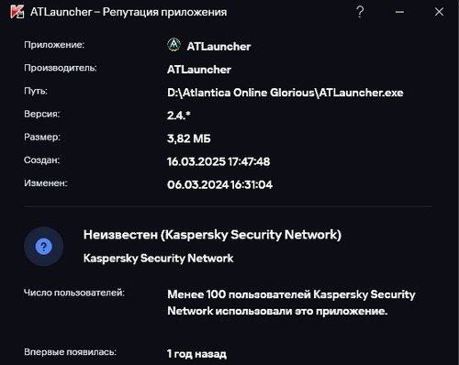This screenshot has width=459, height=365.
Task: Open help via question mark icon
Action: [360, 12]
